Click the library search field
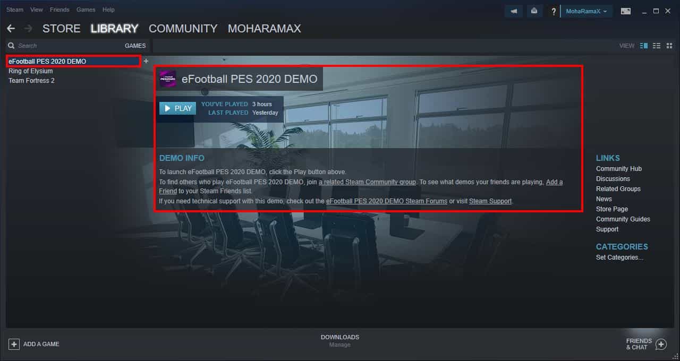Screen dimensions: 680x361 click(x=64, y=46)
